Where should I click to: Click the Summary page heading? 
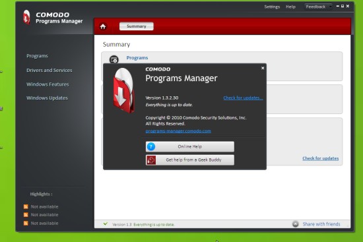point(116,44)
